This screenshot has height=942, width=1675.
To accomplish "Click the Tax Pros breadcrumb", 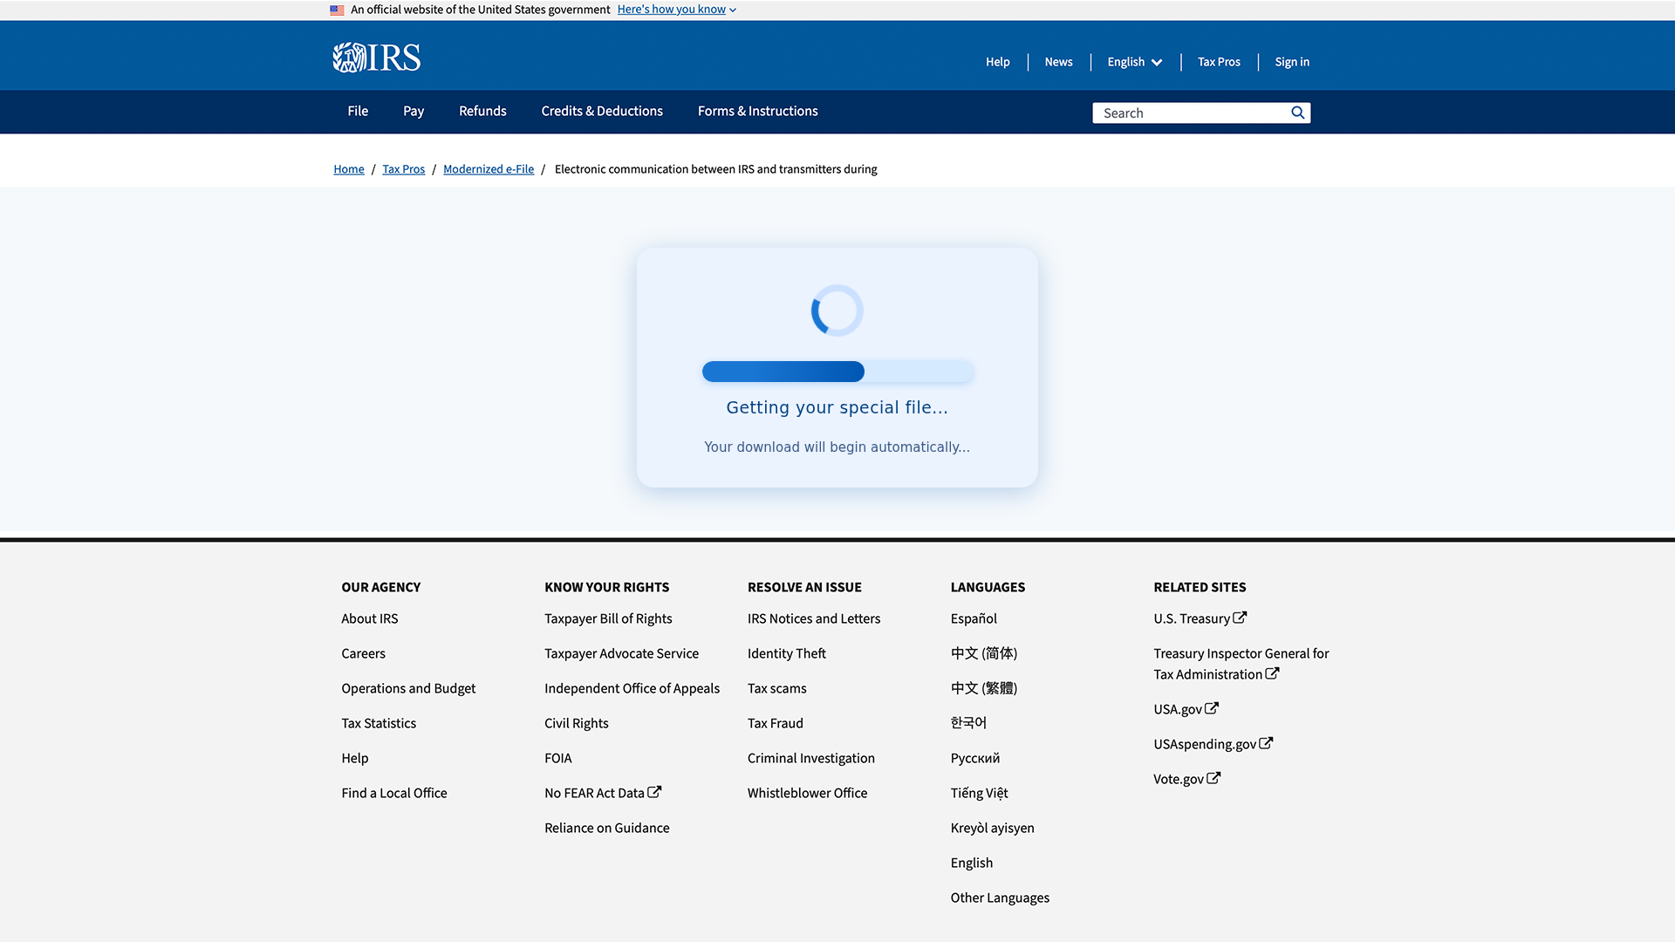I will [403, 169].
